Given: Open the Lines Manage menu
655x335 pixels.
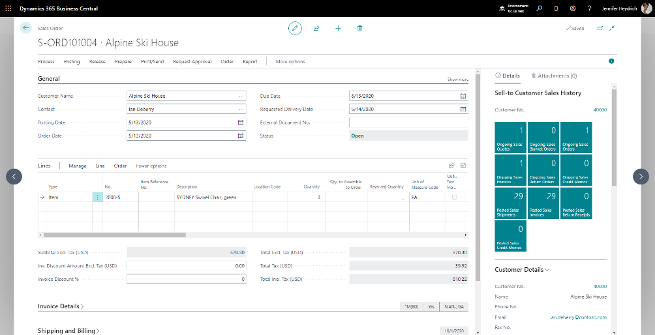Looking at the screenshot, I should point(77,166).
